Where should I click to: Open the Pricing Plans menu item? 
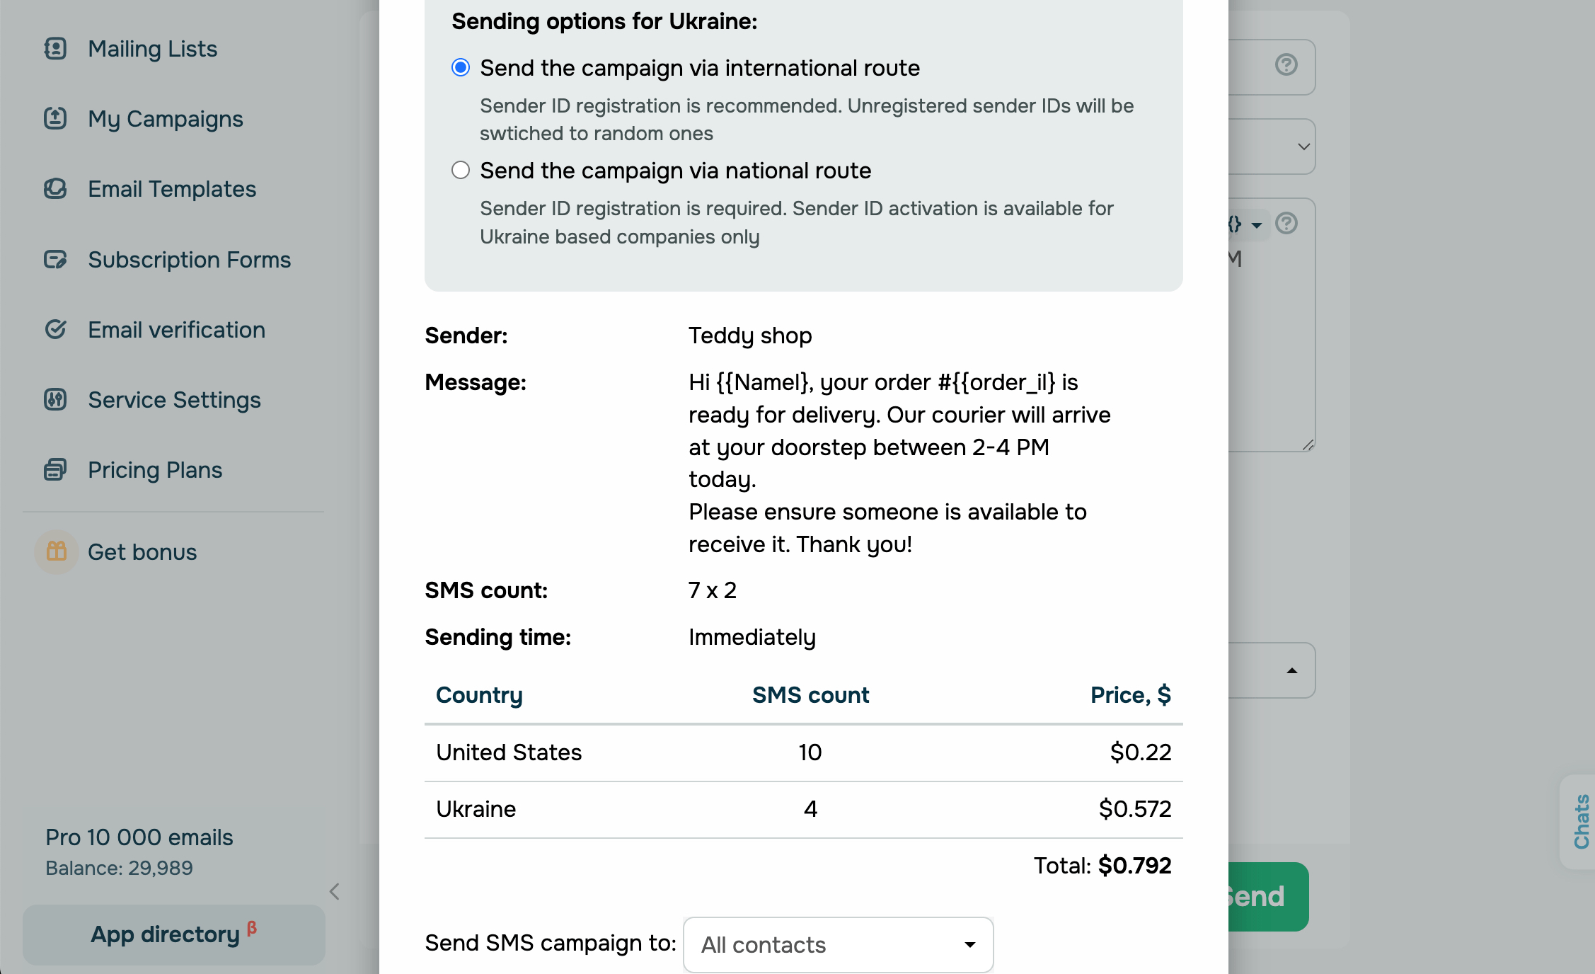coord(155,470)
